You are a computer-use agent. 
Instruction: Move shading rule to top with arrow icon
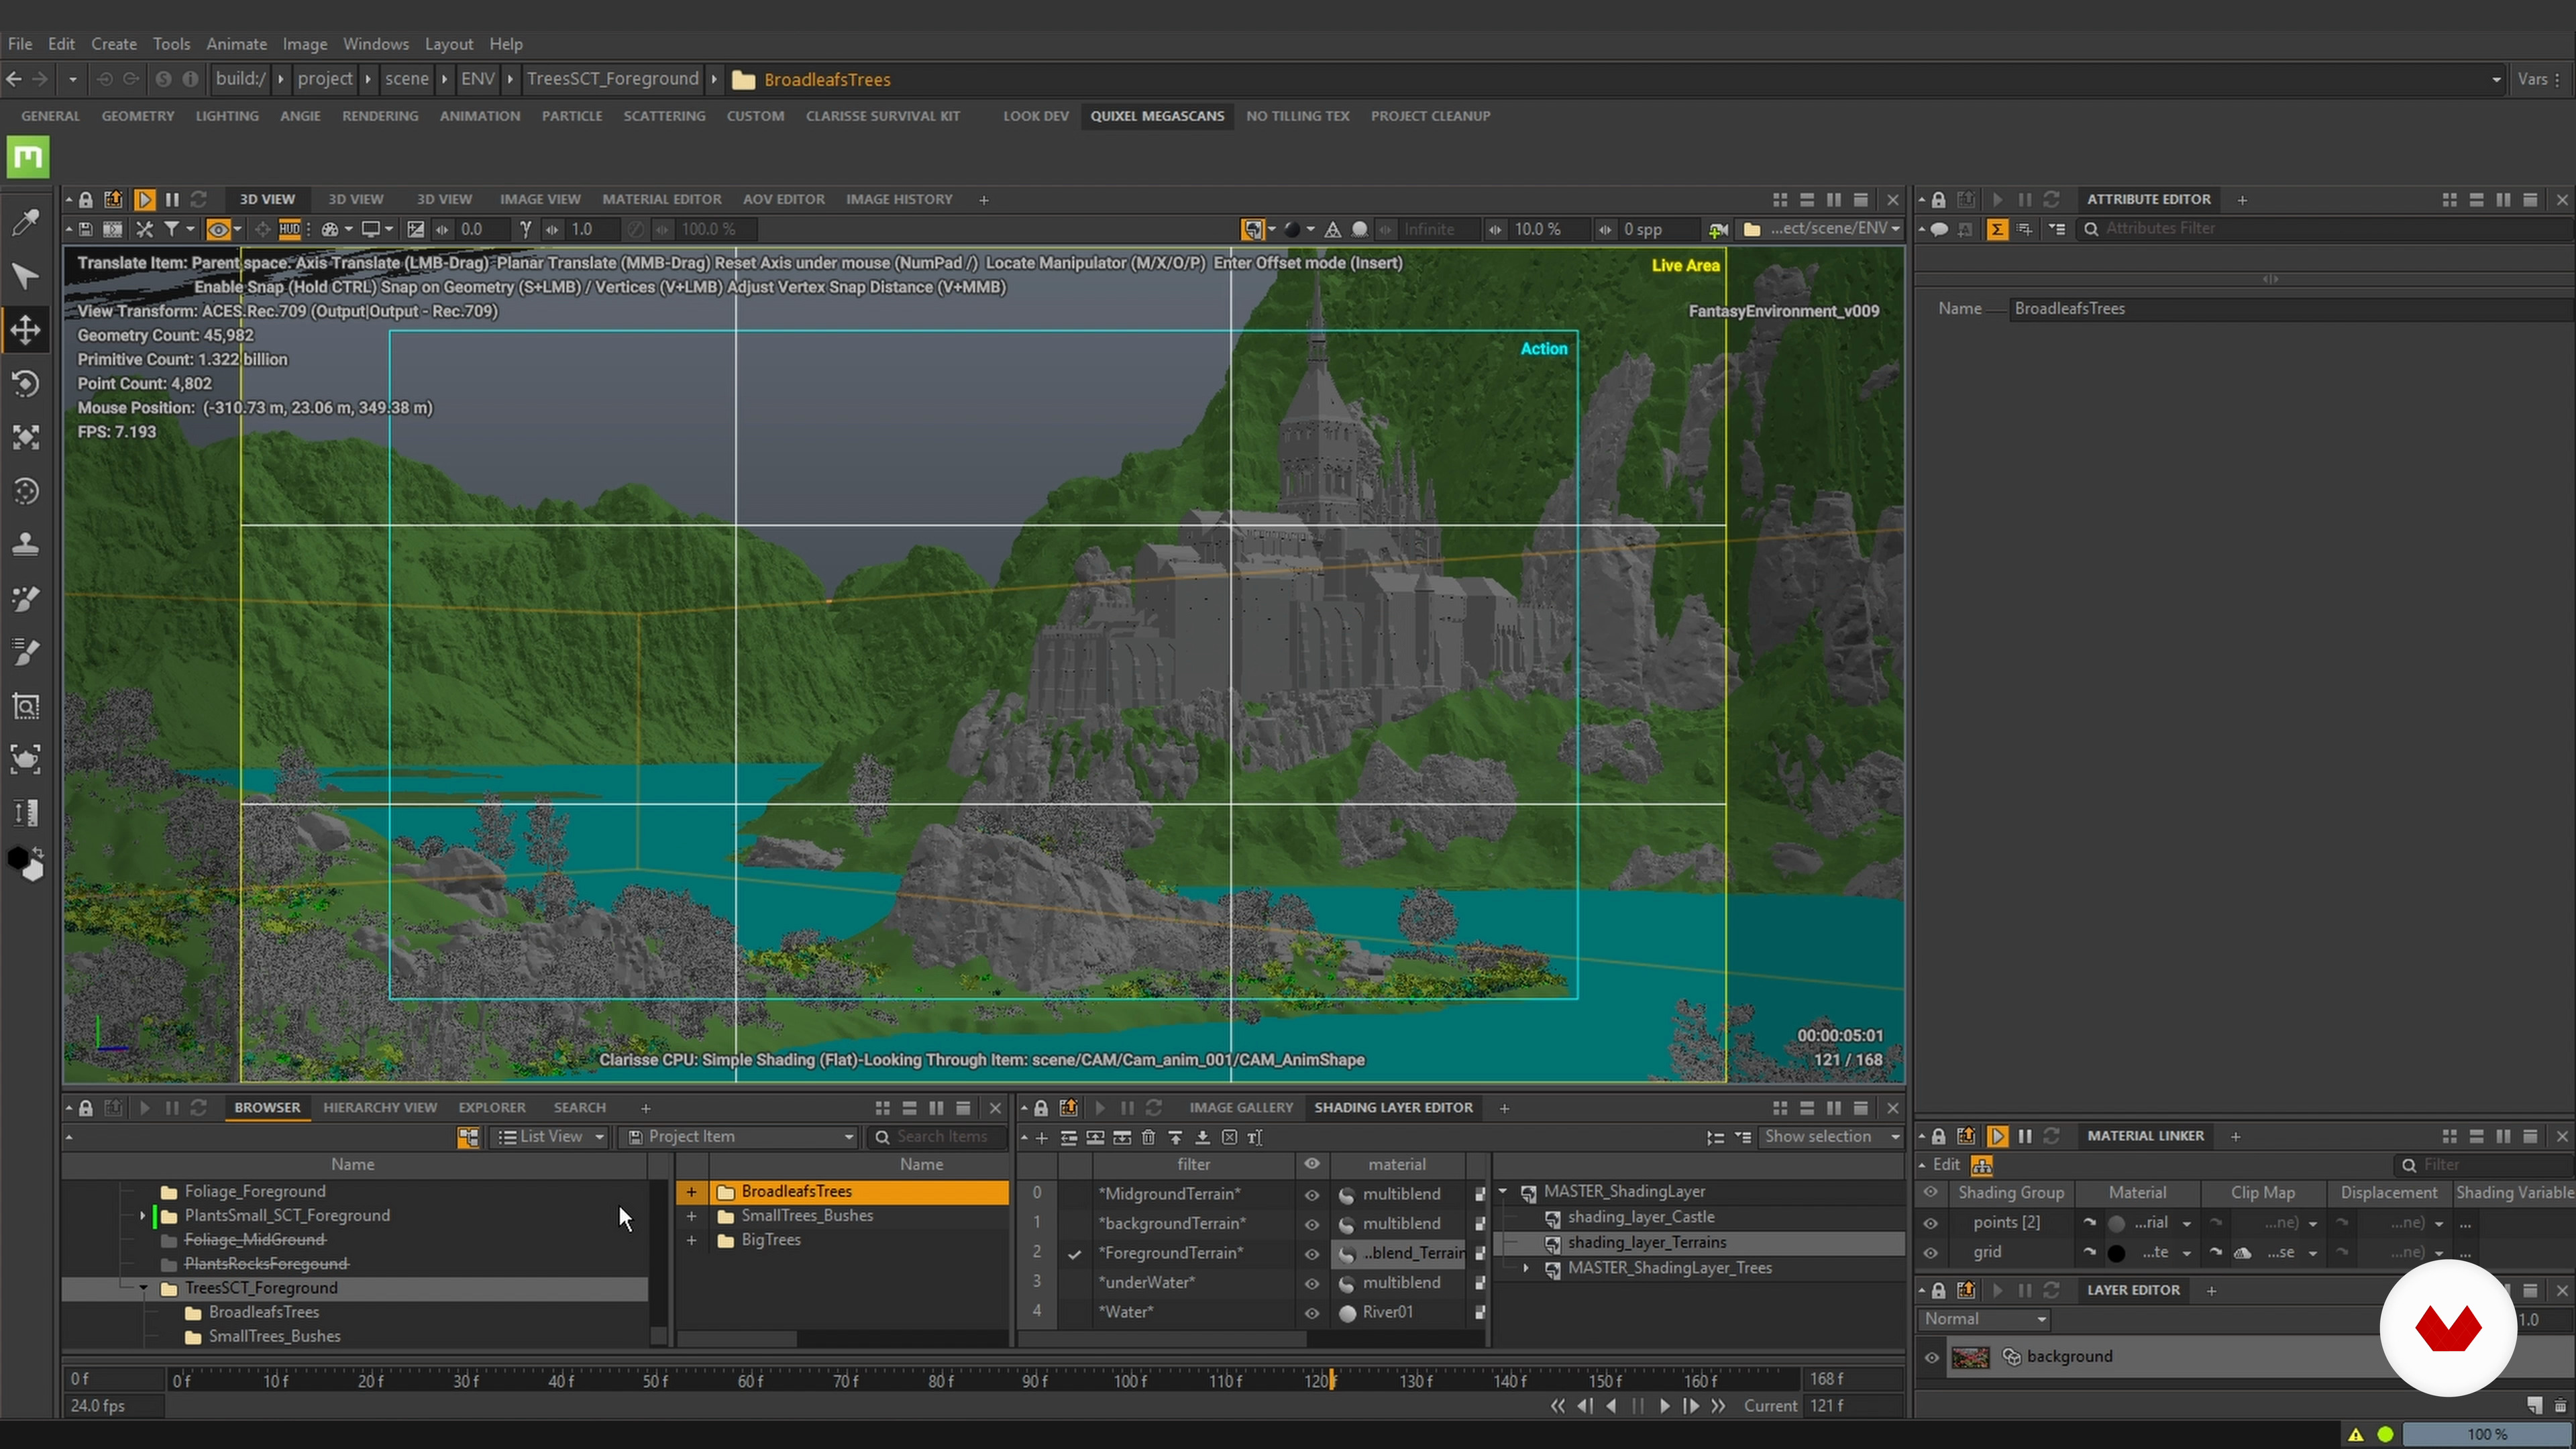point(1175,1137)
